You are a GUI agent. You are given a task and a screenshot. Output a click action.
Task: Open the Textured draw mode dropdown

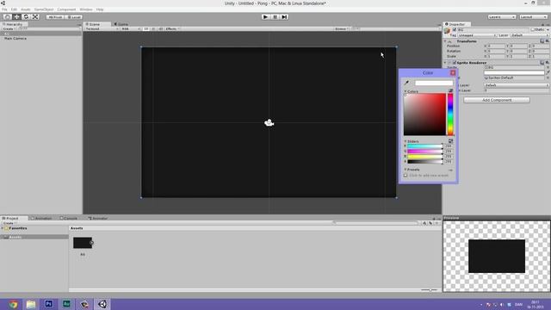102,28
